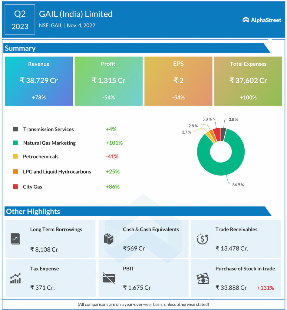Click the Cash & Cash Equivalents books icon
The image size is (287, 310).
pyautogui.click(x=108, y=239)
